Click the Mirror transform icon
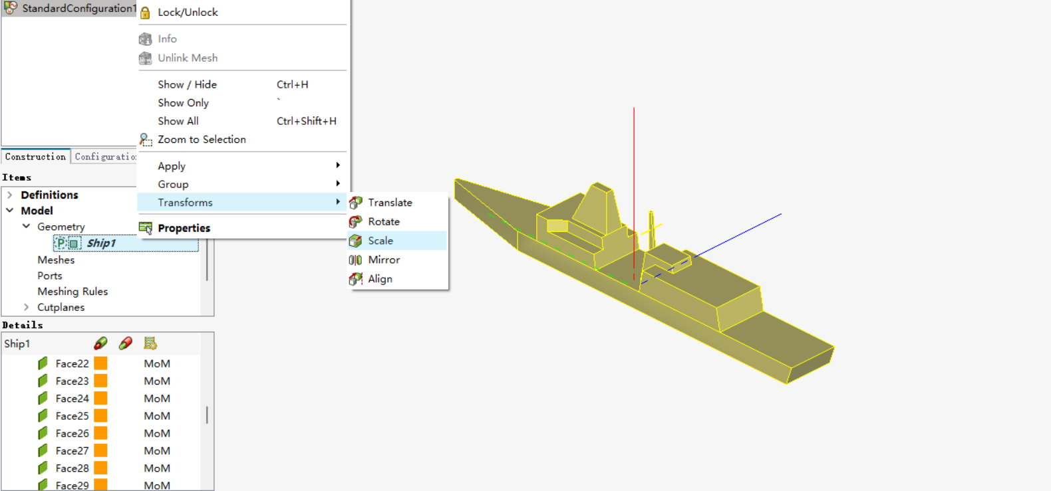 356,260
